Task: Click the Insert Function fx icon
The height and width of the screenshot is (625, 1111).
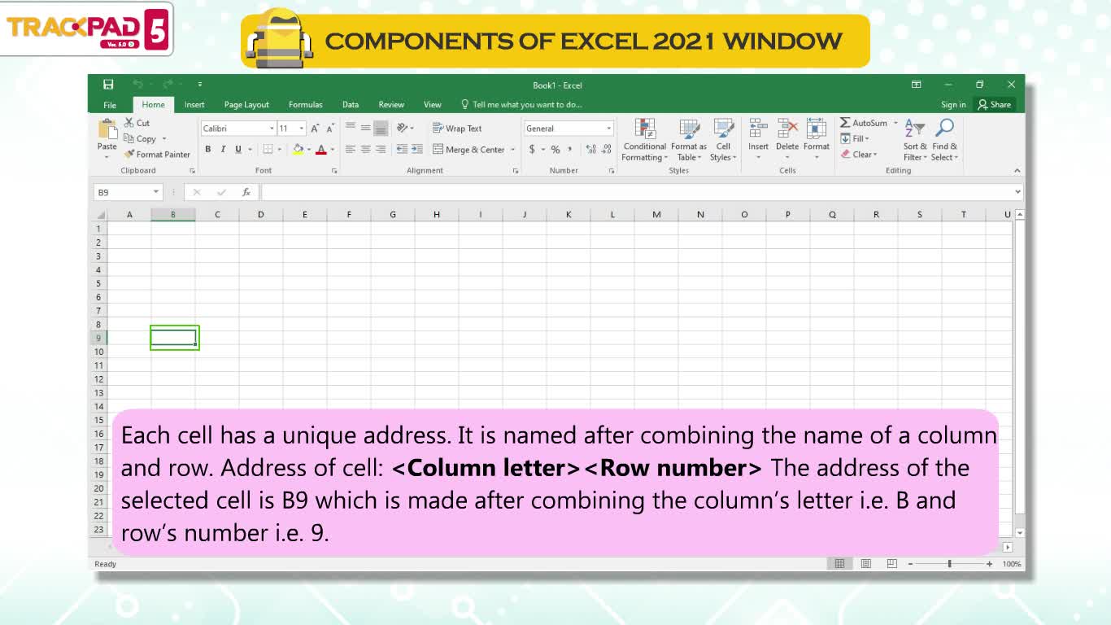Action: 246,193
